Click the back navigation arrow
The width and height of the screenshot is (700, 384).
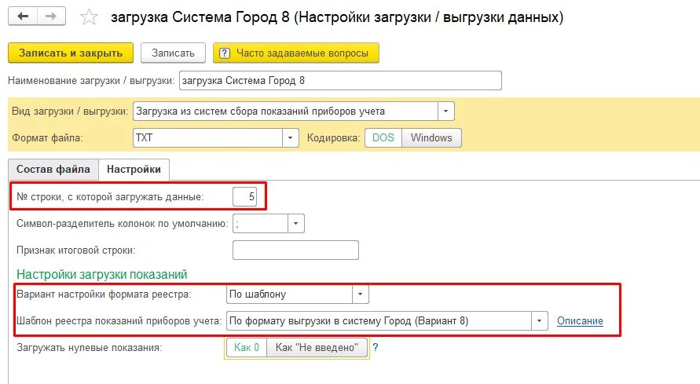[x=23, y=16]
